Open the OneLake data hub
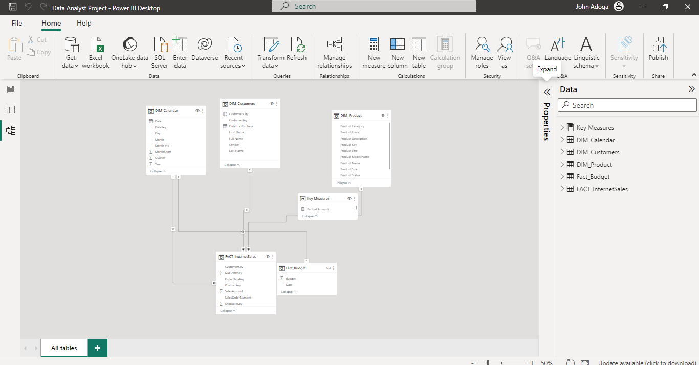The width and height of the screenshot is (699, 365). point(129,53)
